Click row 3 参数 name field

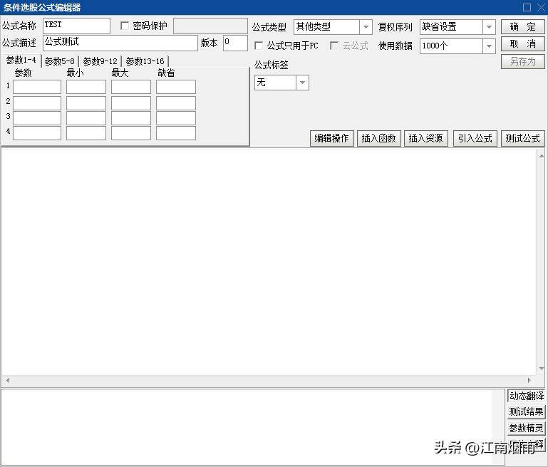point(37,118)
